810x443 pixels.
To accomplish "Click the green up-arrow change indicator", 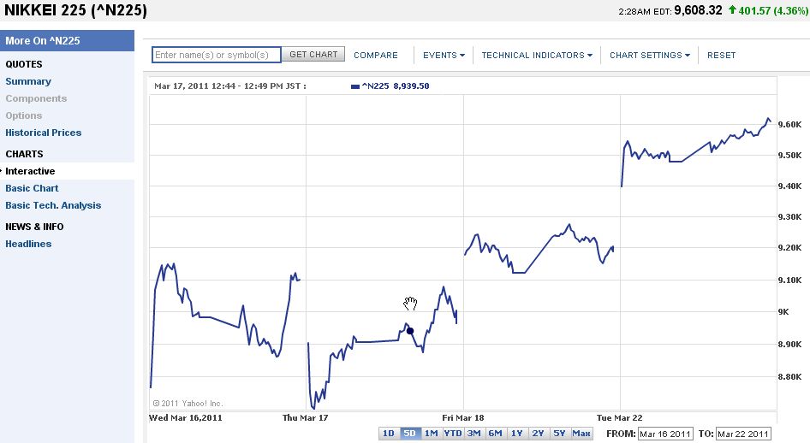I will (732, 9).
